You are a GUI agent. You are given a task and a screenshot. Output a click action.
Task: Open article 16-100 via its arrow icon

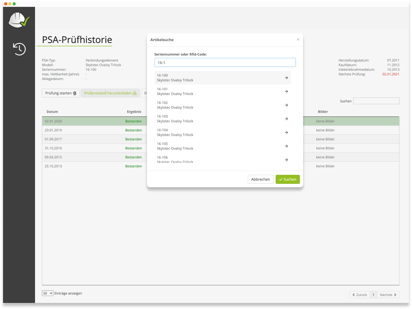[x=286, y=78]
